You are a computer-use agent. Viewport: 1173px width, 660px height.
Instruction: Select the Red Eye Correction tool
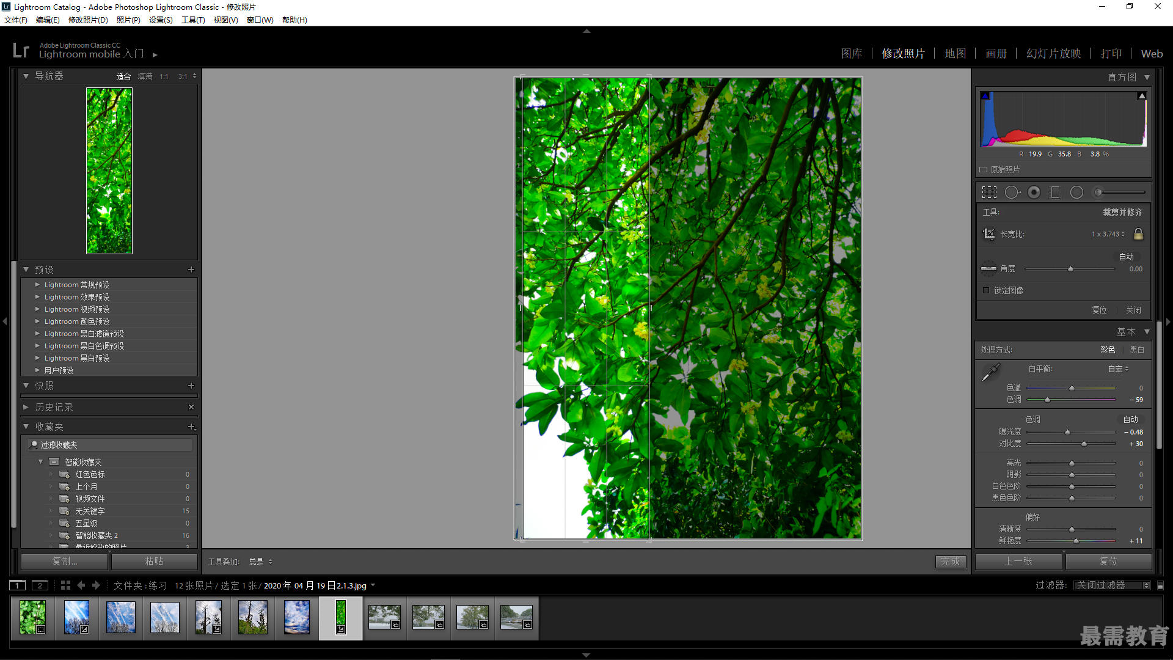pos(1034,193)
